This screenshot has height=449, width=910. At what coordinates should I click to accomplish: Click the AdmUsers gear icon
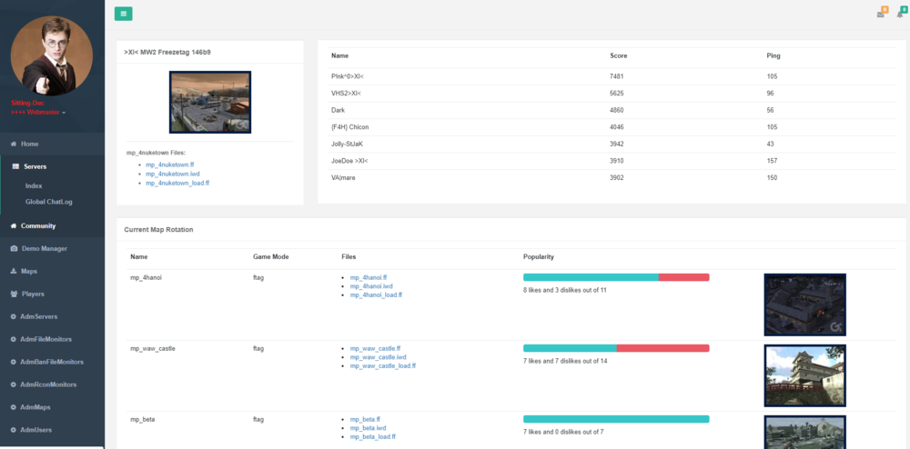[14, 429]
